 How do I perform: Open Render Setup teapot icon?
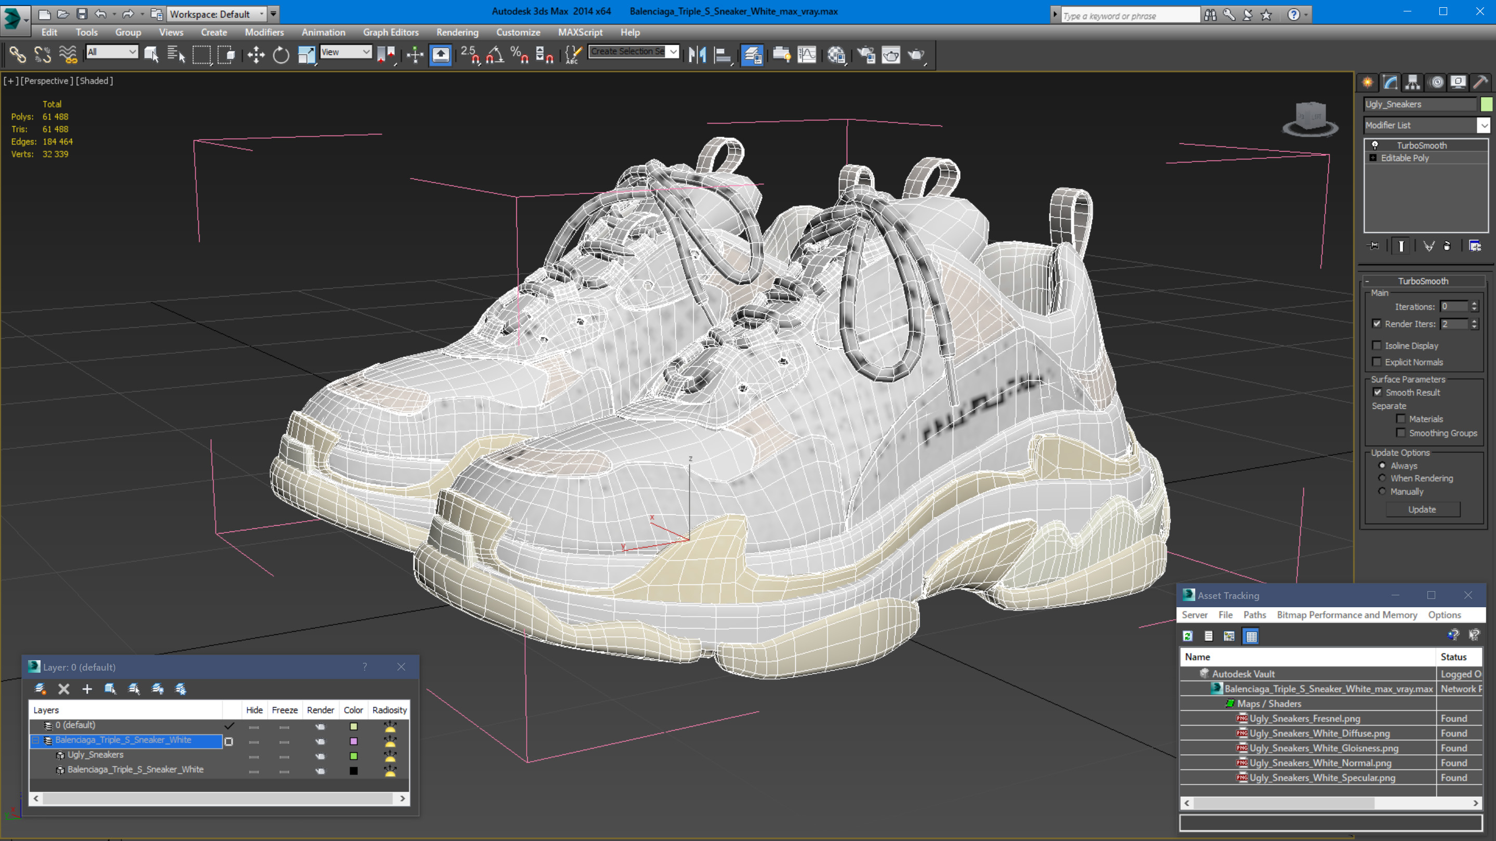pyautogui.click(x=866, y=55)
